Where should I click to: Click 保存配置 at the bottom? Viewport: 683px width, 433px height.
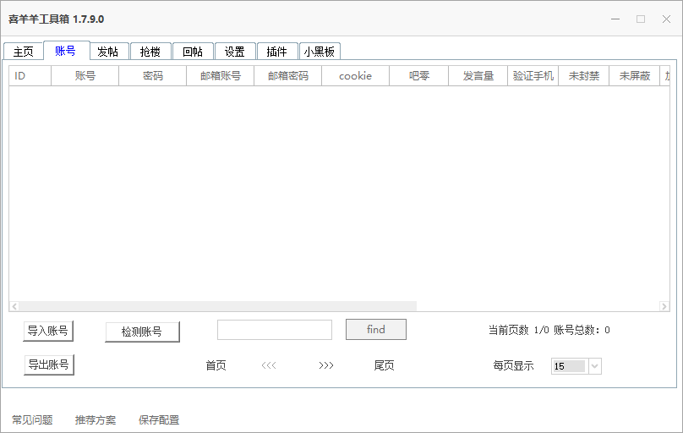click(x=159, y=420)
